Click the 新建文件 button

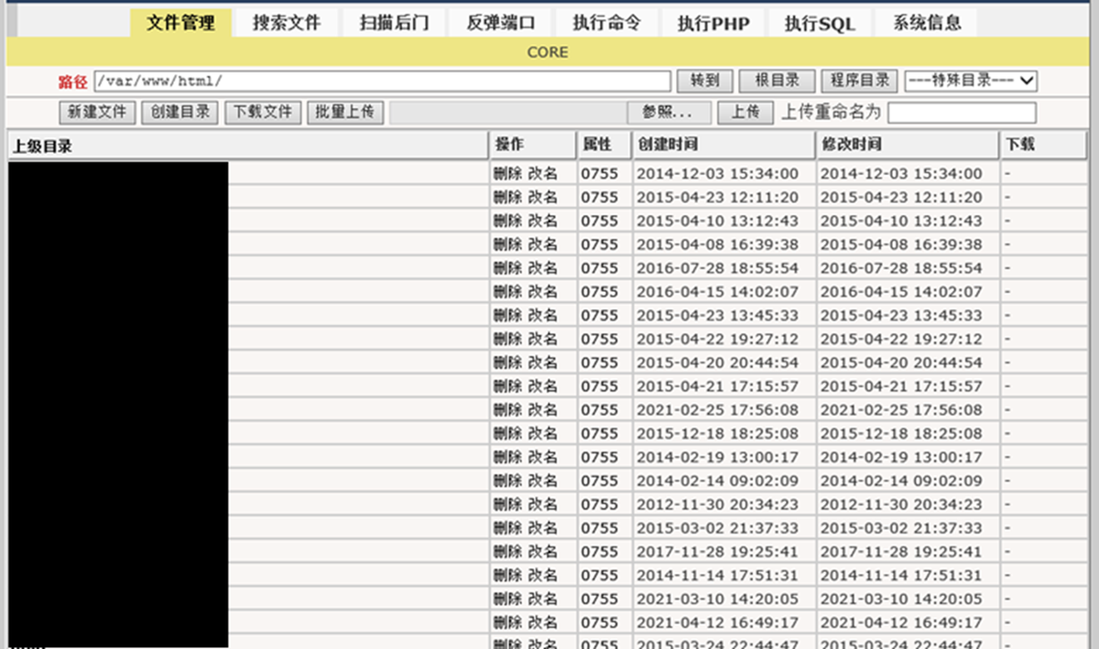(x=97, y=112)
